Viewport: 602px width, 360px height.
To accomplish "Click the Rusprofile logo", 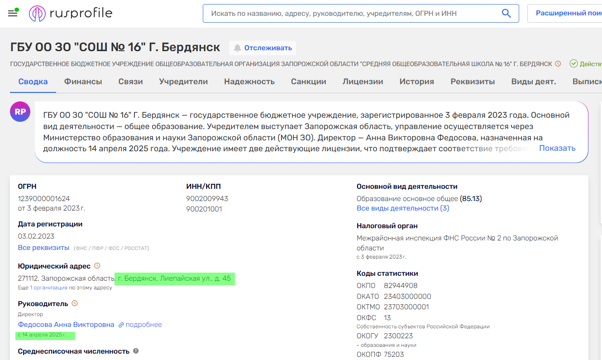I will click(x=70, y=13).
